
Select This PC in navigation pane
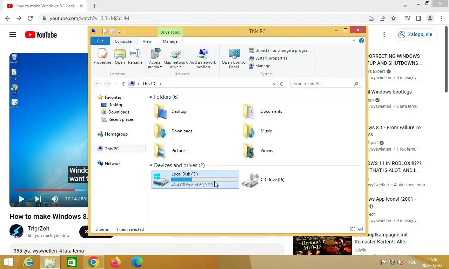click(119, 149)
